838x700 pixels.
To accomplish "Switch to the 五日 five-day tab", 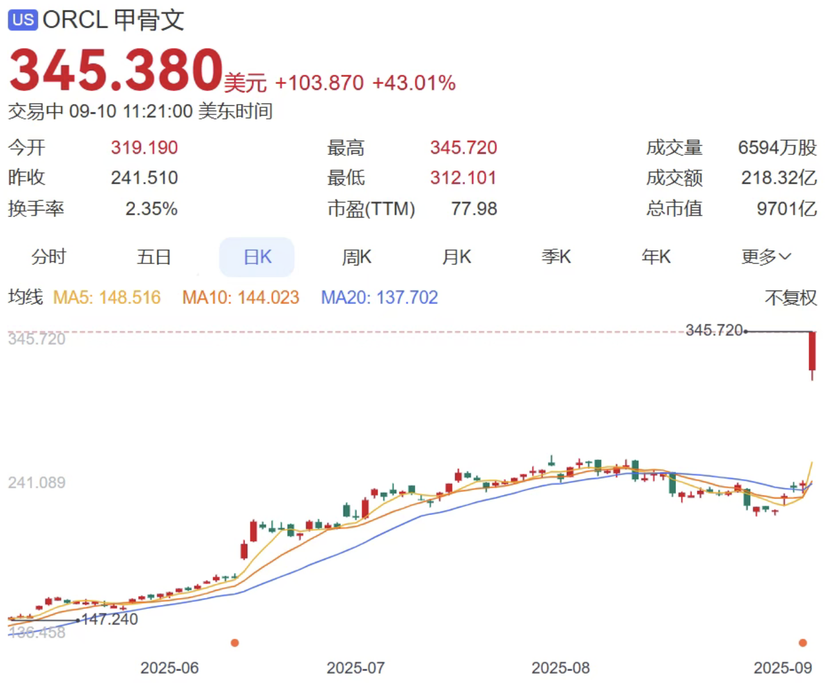I will (x=154, y=257).
